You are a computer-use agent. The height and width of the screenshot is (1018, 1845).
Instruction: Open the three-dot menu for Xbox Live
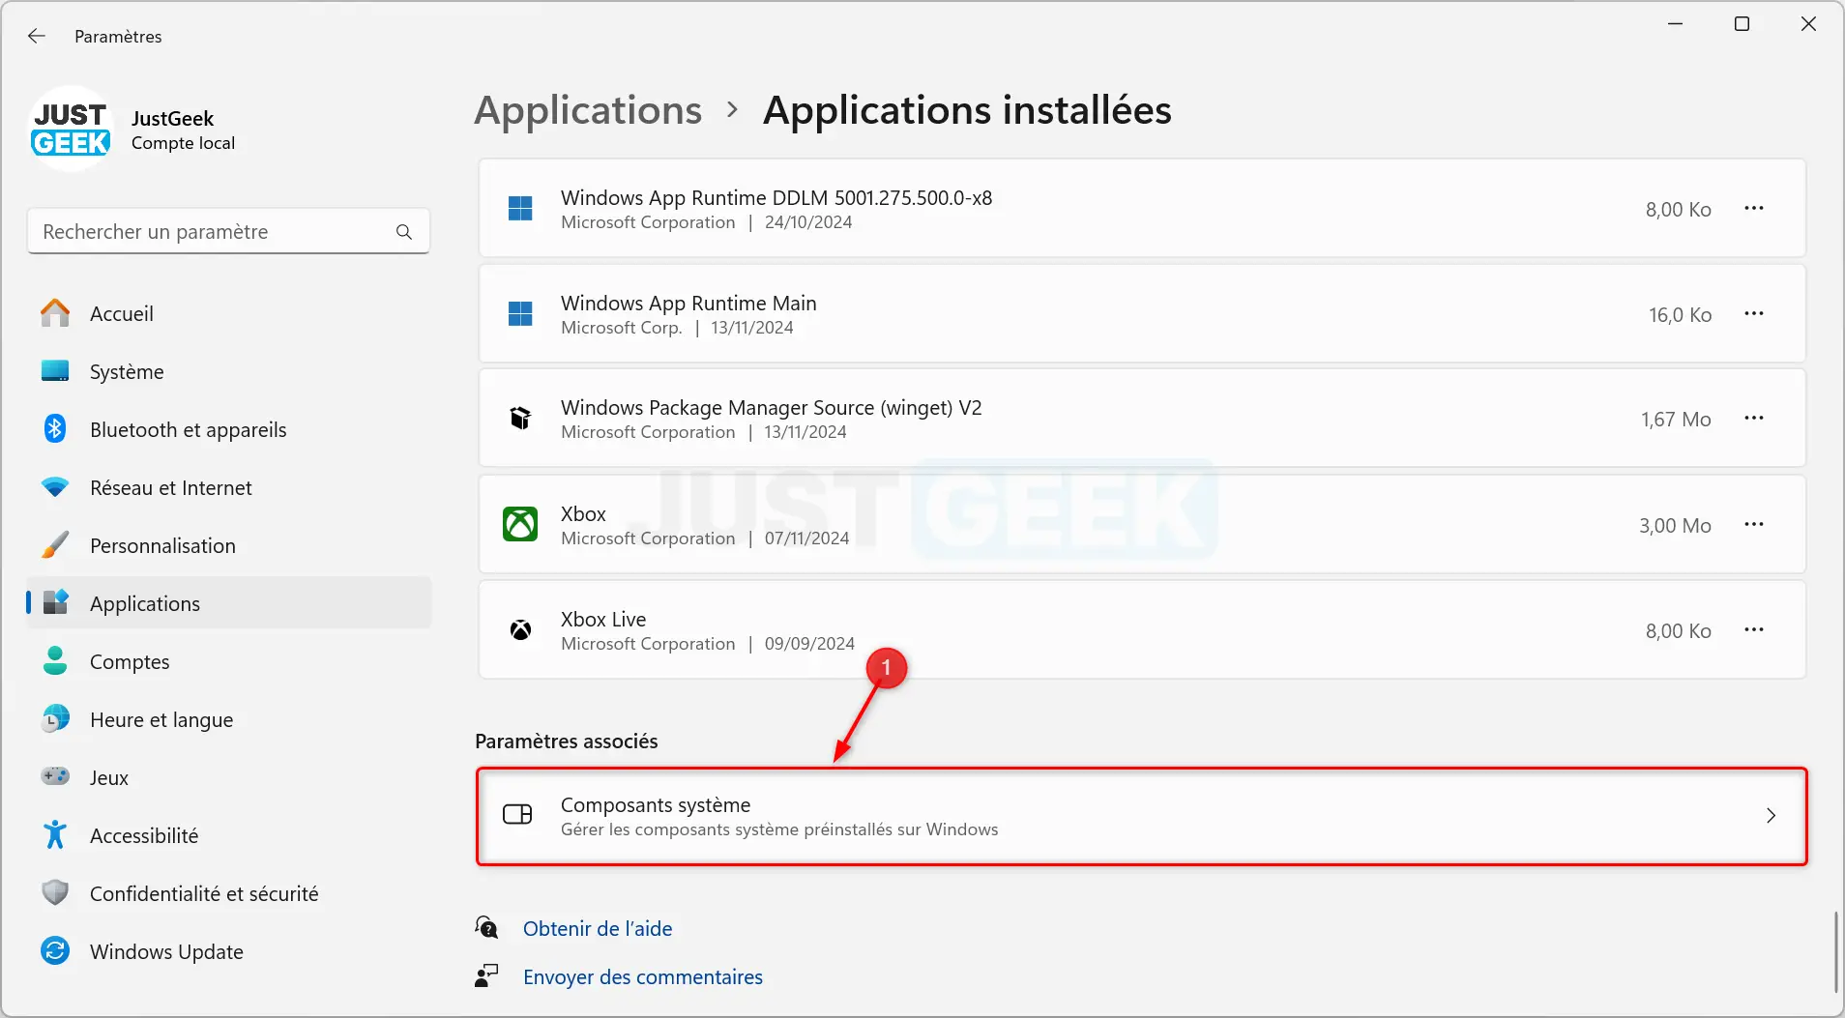[1754, 630]
